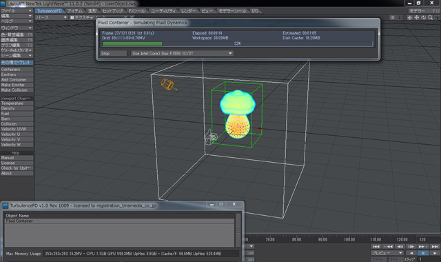The height and width of the screenshot is (262, 441).
Task: Click the Make Emitter button
Action: 17,85
